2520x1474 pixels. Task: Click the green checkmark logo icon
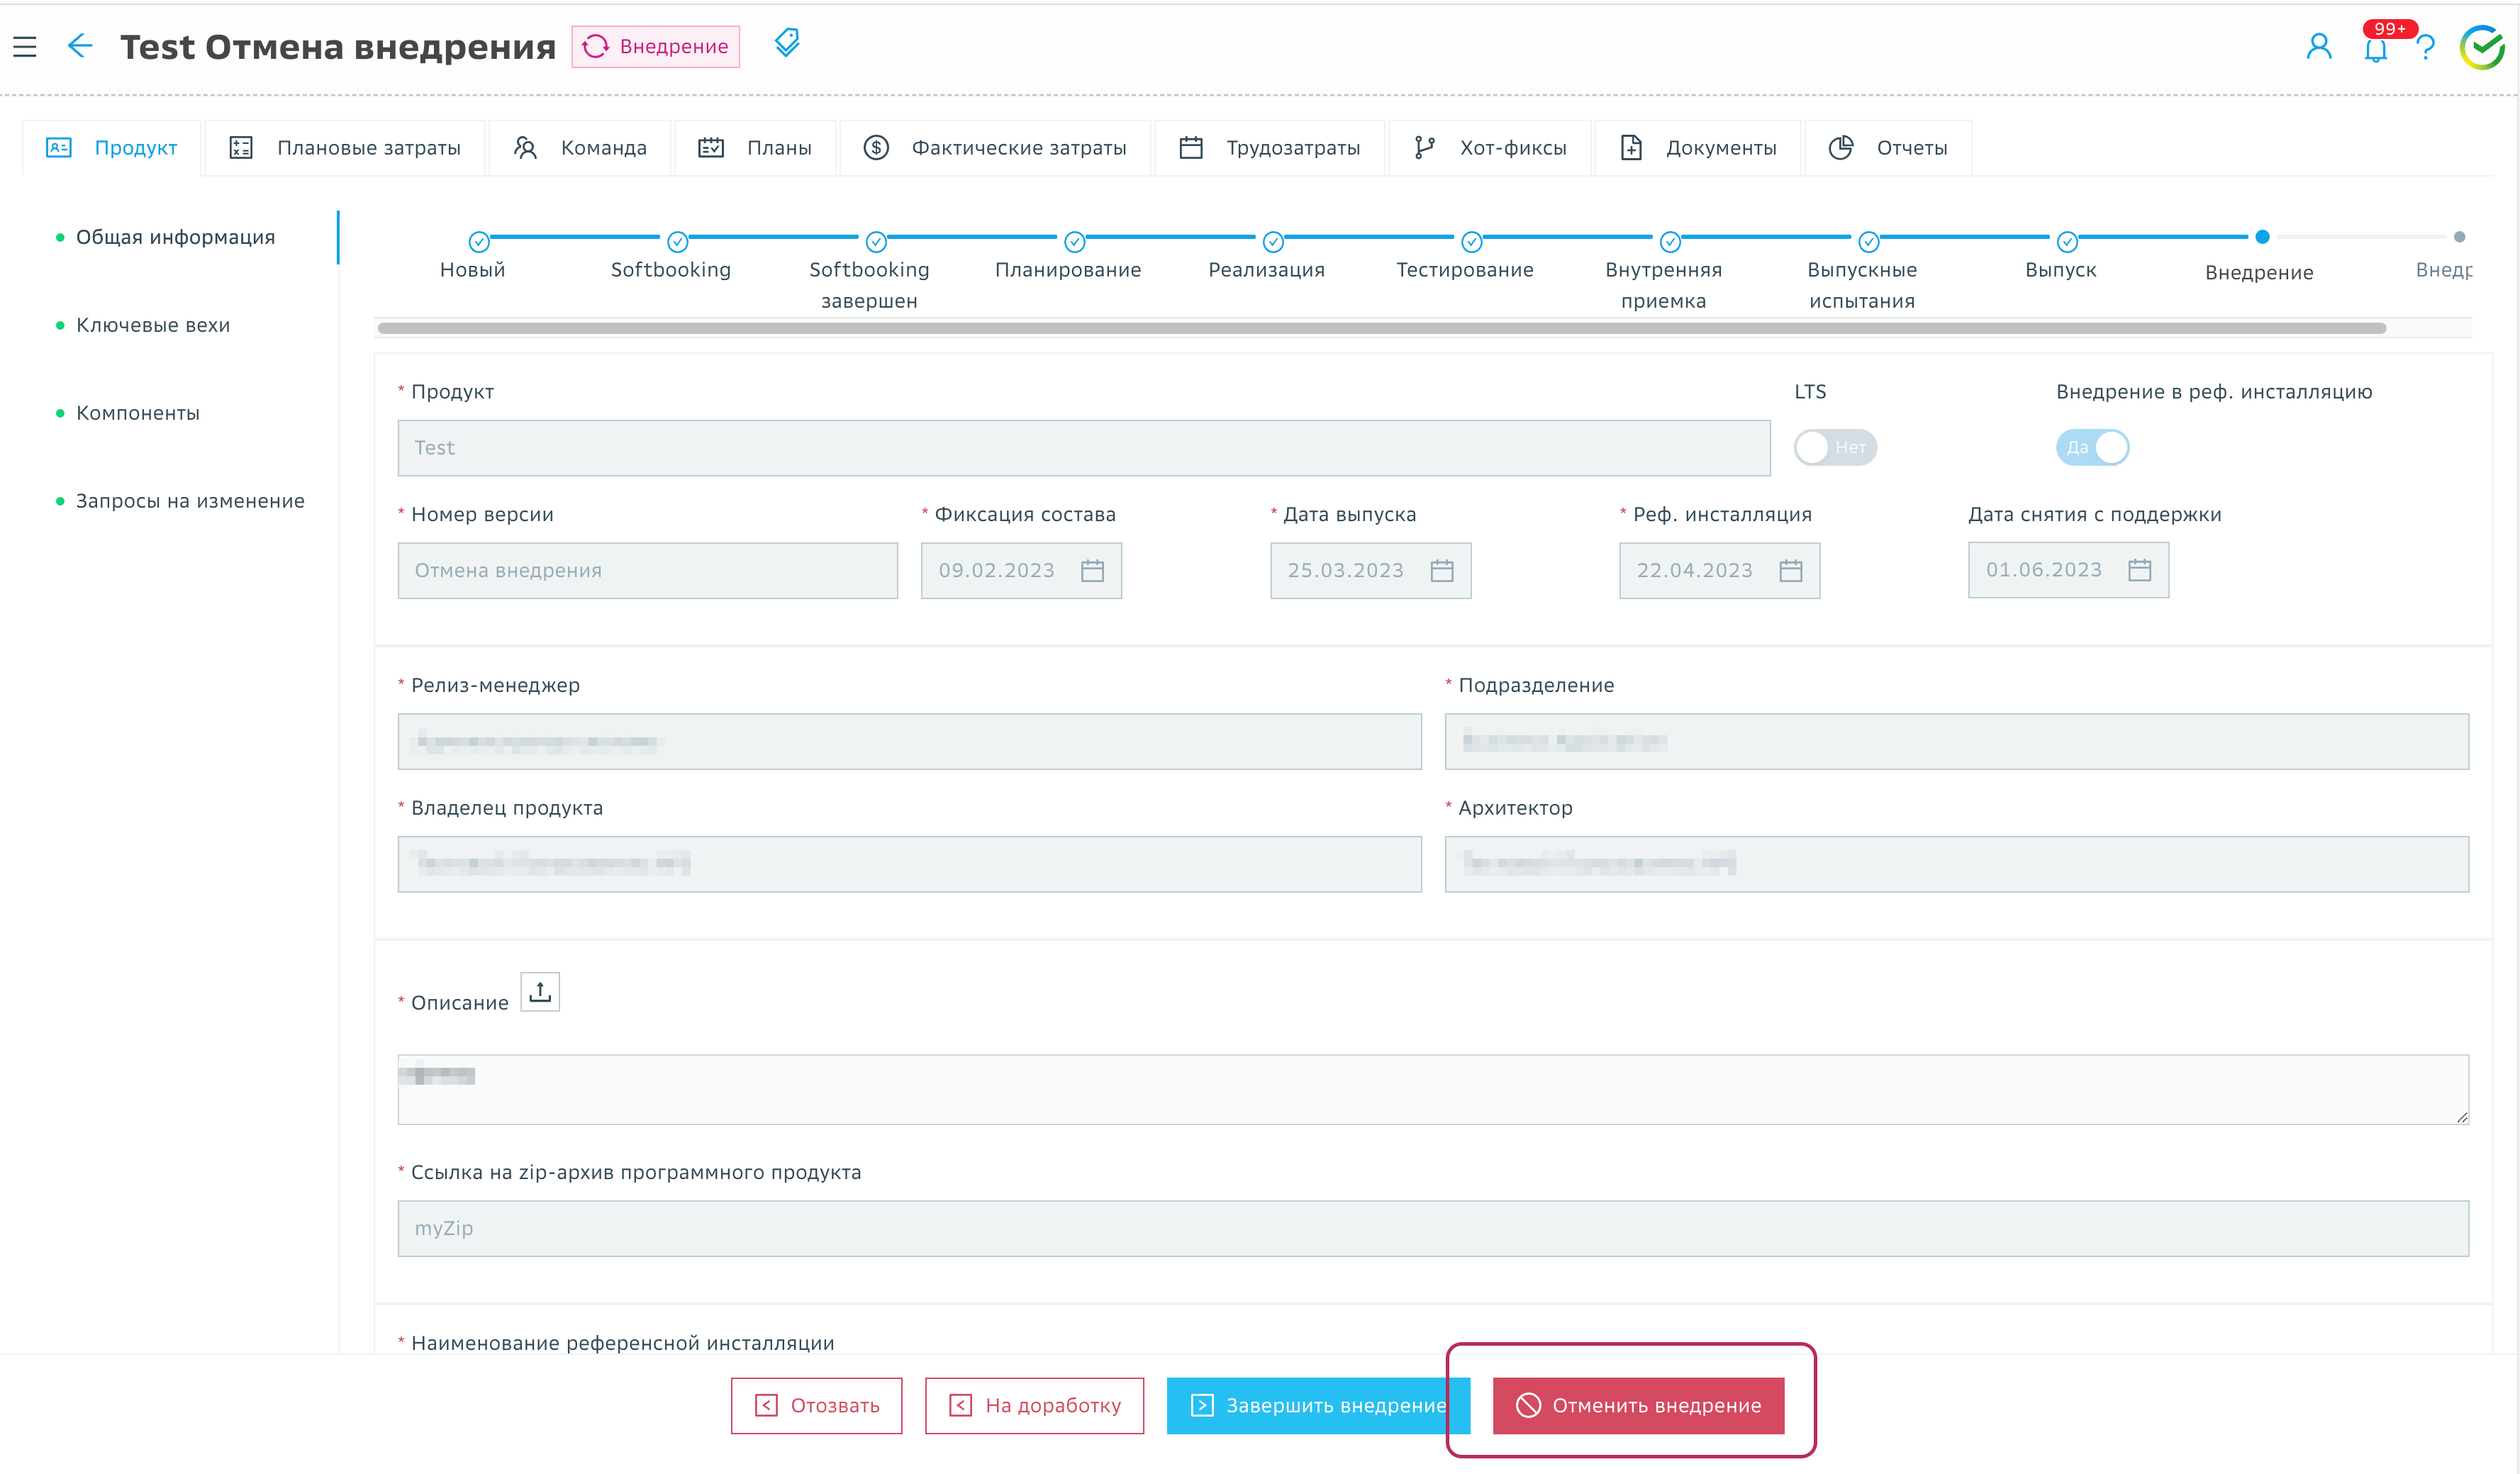pyautogui.click(x=2481, y=47)
